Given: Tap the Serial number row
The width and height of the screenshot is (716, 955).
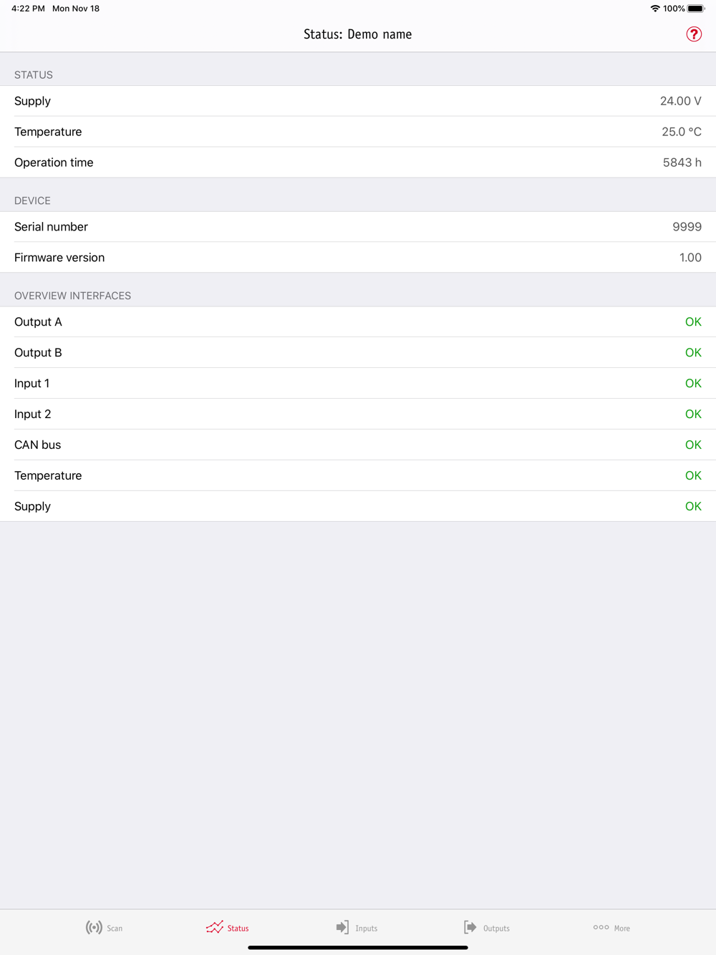Looking at the screenshot, I should [358, 227].
